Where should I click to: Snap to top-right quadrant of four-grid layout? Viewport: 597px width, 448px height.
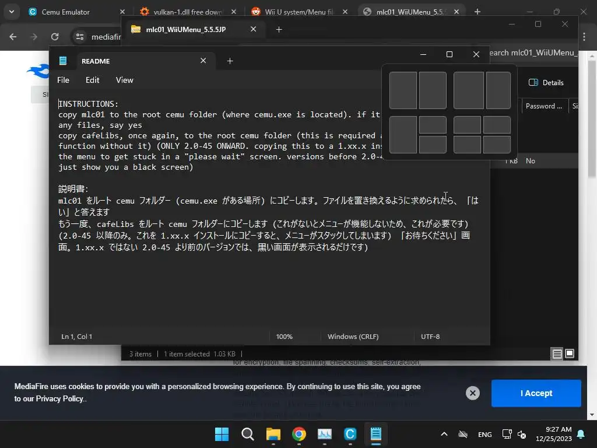tap(497, 125)
